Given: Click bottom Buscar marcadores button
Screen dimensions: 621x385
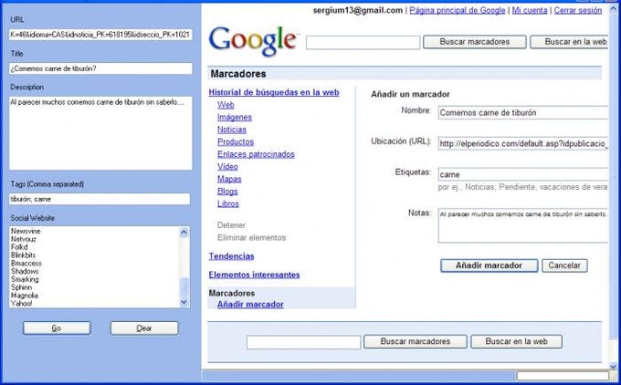Looking at the screenshot, I should [416, 341].
